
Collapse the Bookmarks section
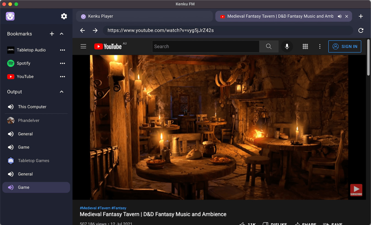[x=62, y=34]
